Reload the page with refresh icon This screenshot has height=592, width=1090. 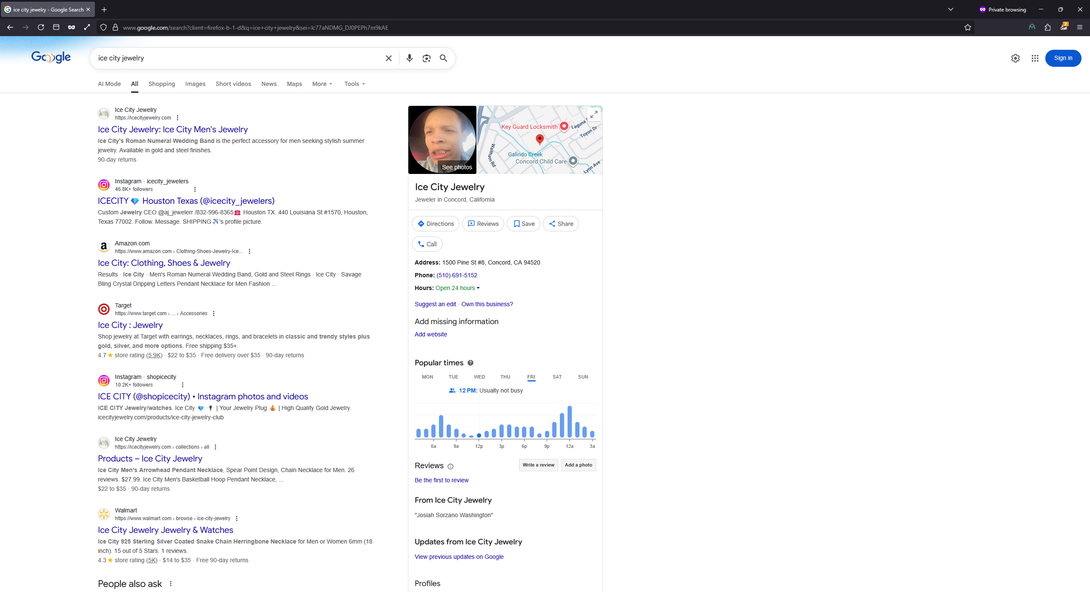tap(41, 28)
